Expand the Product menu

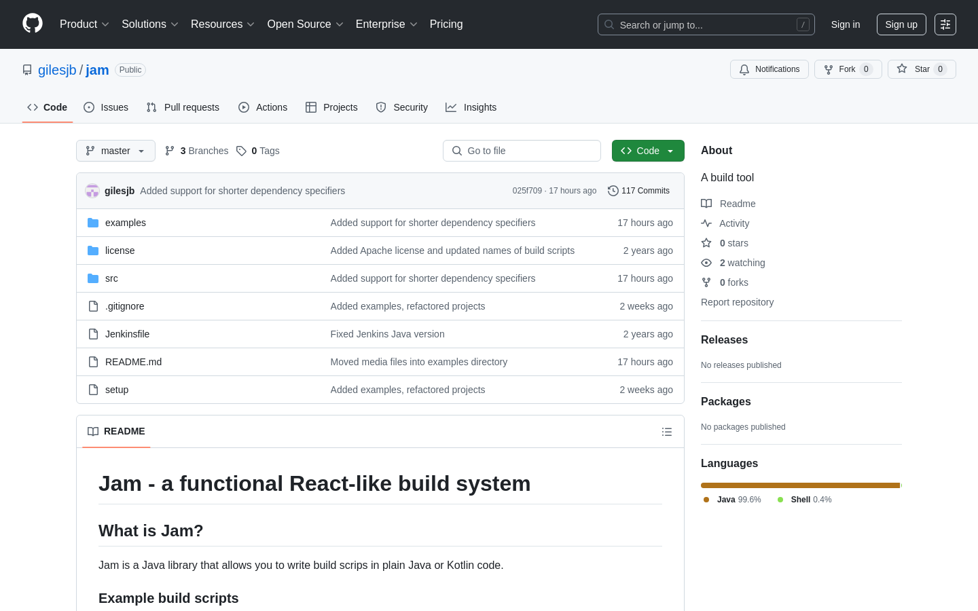pyautogui.click(x=84, y=24)
